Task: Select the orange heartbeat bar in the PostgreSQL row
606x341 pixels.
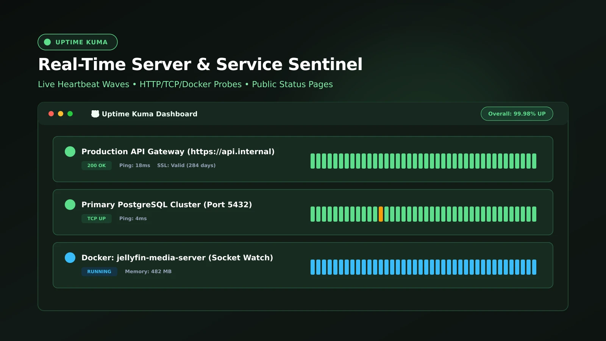Action: 381,214
